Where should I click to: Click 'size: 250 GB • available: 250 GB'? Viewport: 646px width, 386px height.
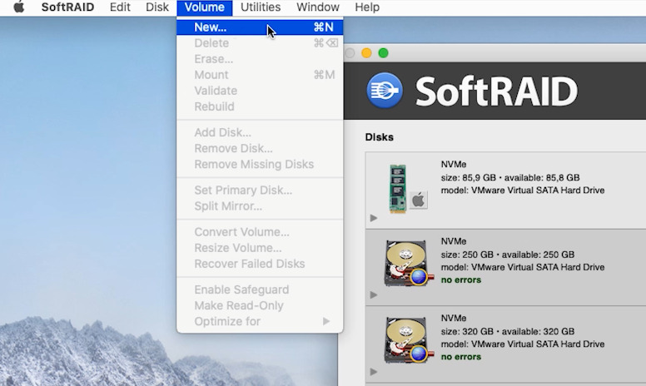click(508, 255)
